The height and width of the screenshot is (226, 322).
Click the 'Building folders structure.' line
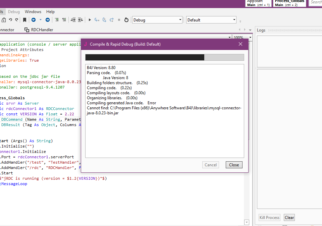117,83
